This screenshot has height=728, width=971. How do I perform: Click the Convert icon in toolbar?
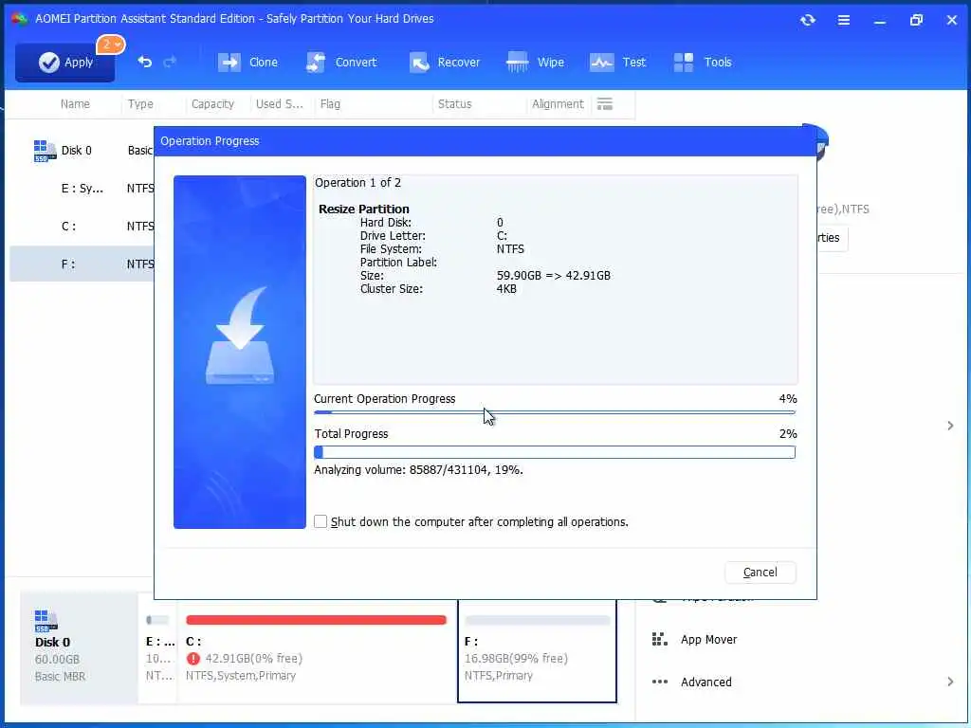click(x=316, y=62)
